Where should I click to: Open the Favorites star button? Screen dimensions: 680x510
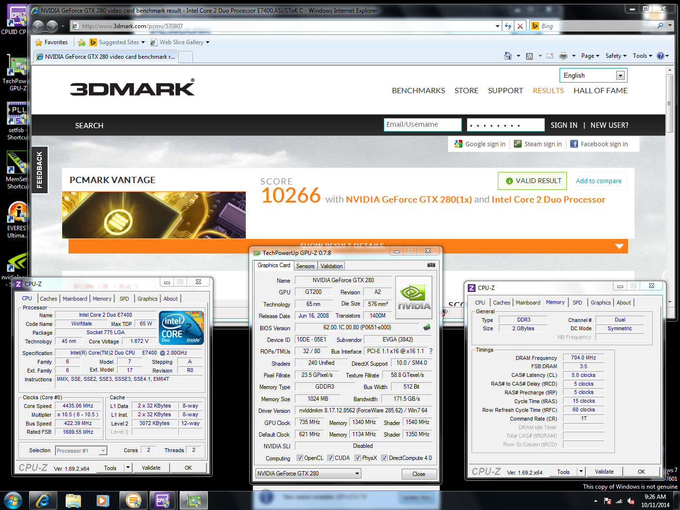click(x=51, y=42)
